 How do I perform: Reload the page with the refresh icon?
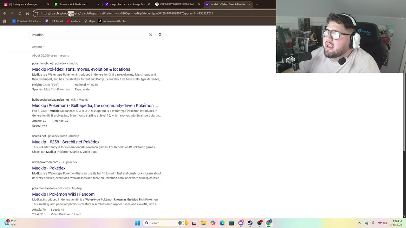(20, 13)
